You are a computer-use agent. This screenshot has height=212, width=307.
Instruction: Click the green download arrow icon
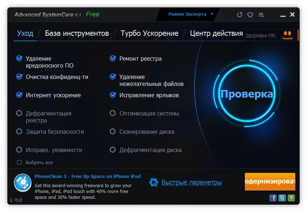[x=291, y=198]
